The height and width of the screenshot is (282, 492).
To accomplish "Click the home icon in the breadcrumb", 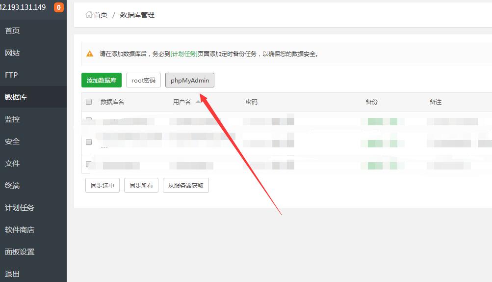I will 89,15.
